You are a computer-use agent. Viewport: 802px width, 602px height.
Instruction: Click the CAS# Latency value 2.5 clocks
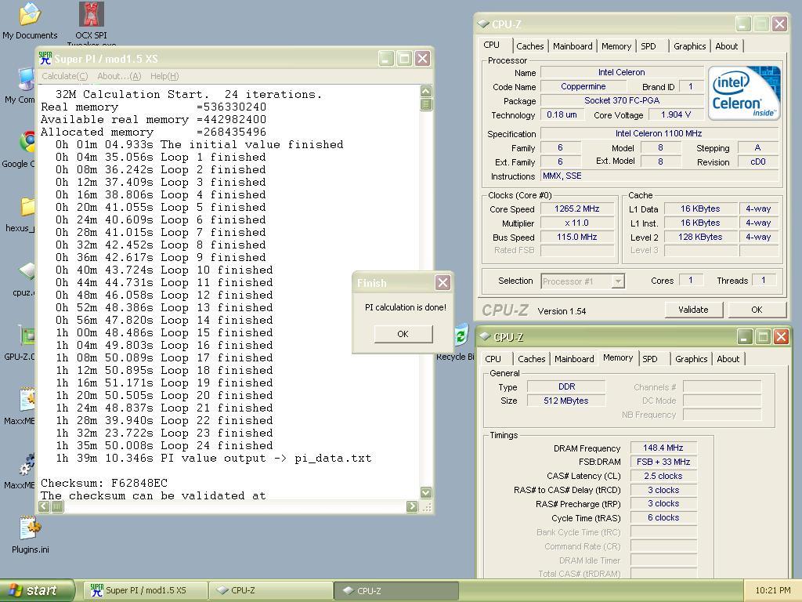663,476
